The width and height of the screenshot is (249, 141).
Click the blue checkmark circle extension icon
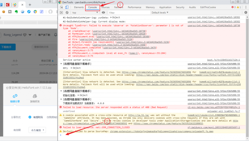pyautogui.click(x=35, y=12)
